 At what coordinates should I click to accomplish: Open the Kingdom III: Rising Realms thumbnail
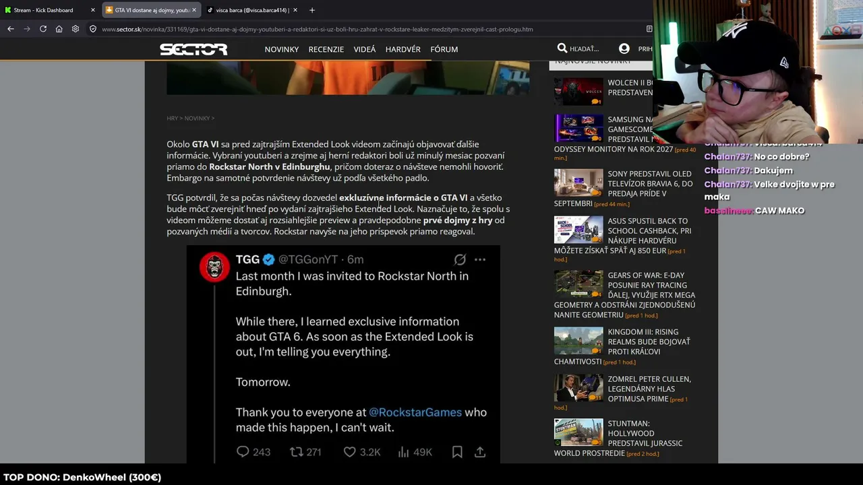pyautogui.click(x=578, y=341)
